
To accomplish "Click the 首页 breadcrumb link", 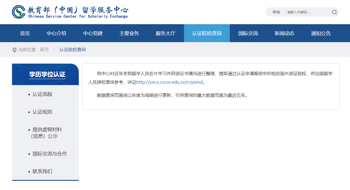I will [44, 50].
